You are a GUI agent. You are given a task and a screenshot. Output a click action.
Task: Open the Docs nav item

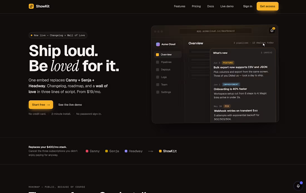click(210, 6)
